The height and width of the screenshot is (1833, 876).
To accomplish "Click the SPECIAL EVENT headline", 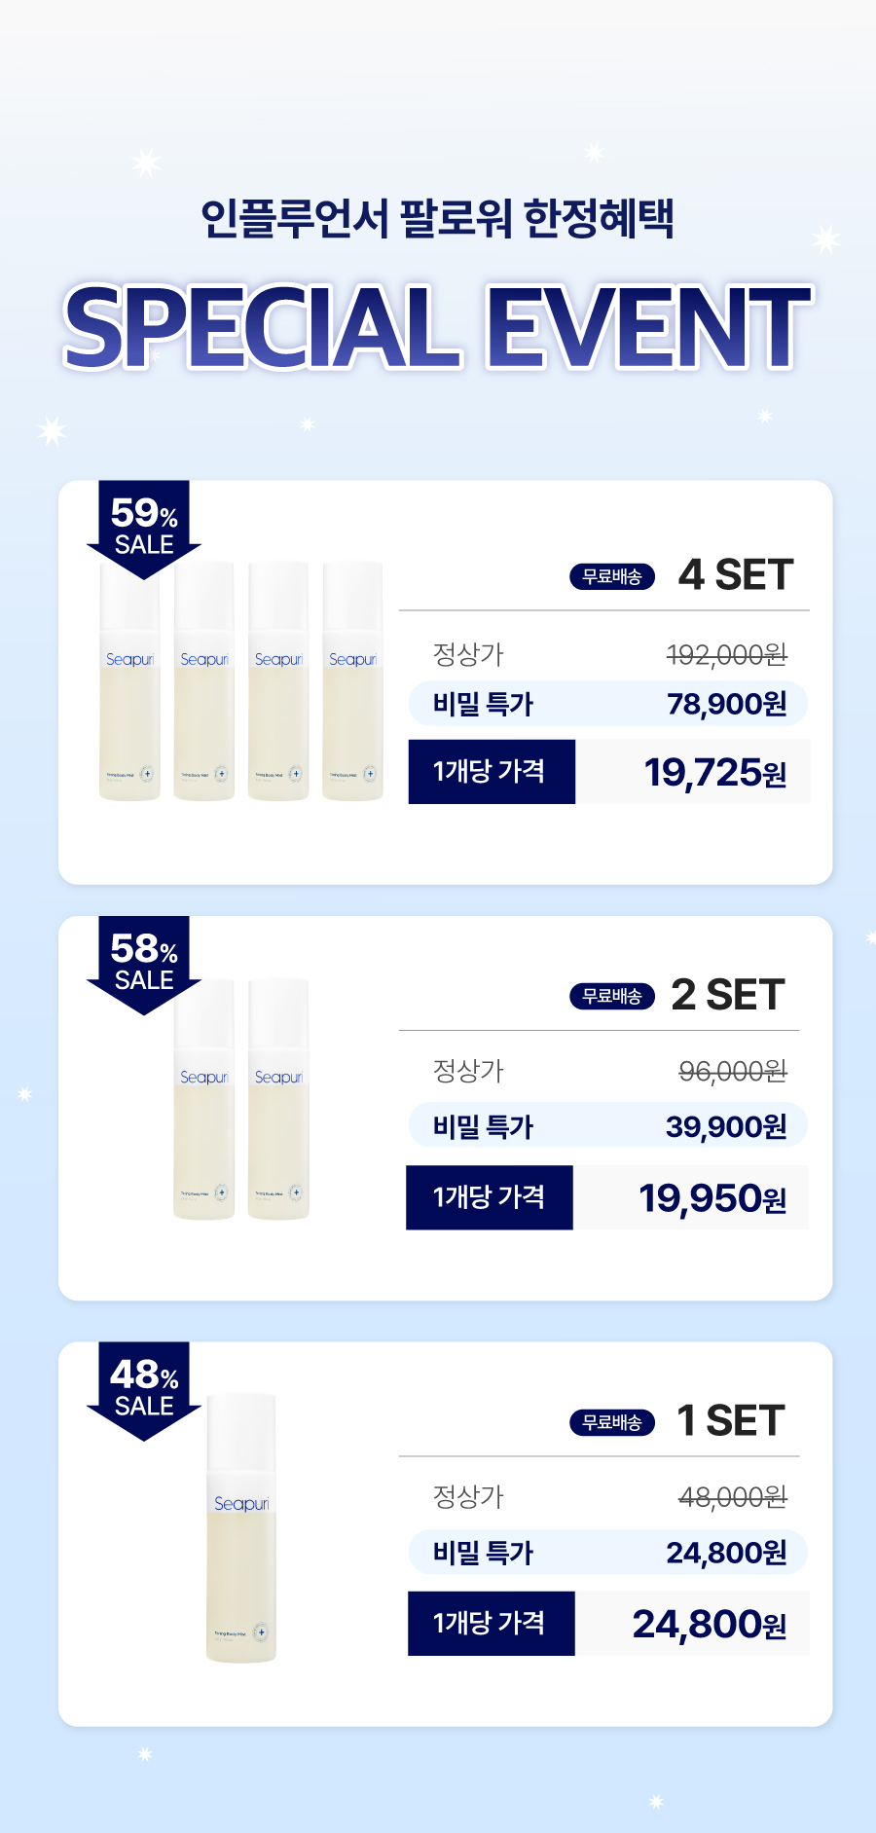I will [x=438, y=327].
